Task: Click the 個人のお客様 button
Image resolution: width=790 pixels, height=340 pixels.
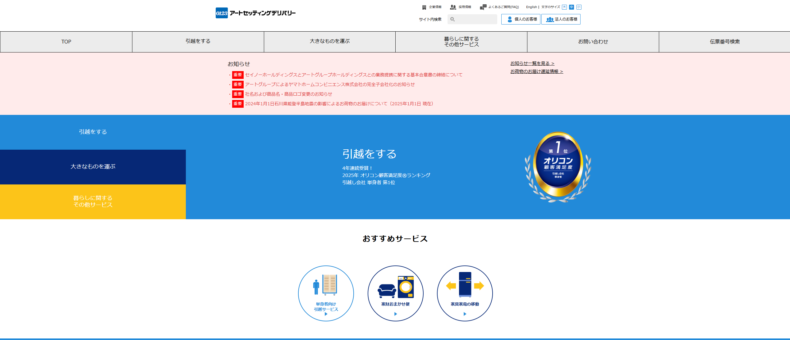Action: coord(521,19)
